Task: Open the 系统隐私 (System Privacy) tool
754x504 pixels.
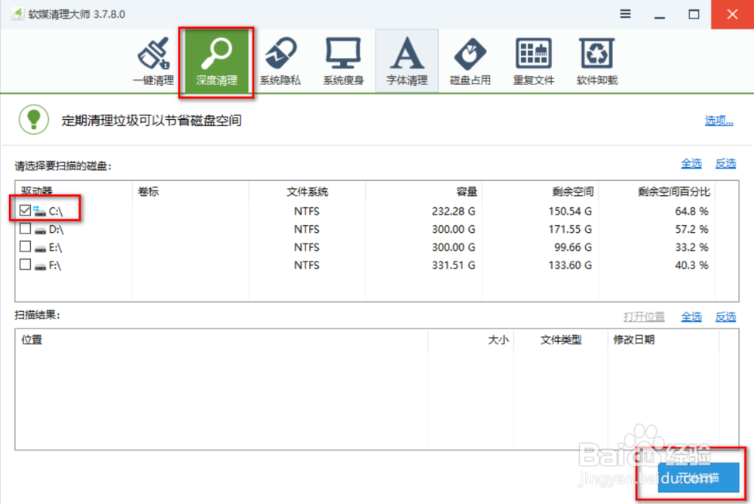Action: (x=280, y=60)
